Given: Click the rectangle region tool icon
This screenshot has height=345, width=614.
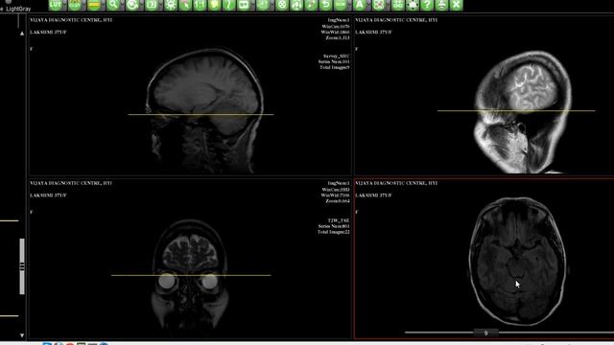Looking at the screenshot, I should tap(243, 5).
